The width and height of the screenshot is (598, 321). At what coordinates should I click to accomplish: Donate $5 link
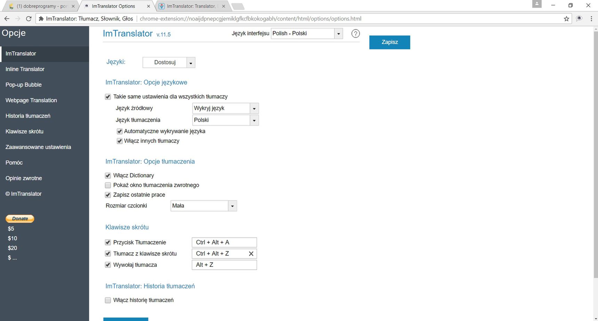click(11, 229)
